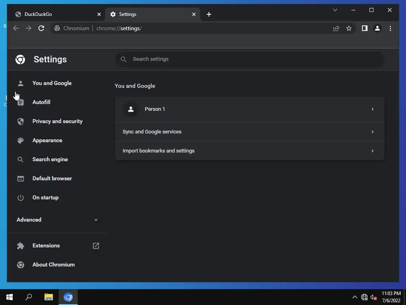The image size is (406, 305).
Task: Click the shield icon for Privacy
Action: [21, 122]
